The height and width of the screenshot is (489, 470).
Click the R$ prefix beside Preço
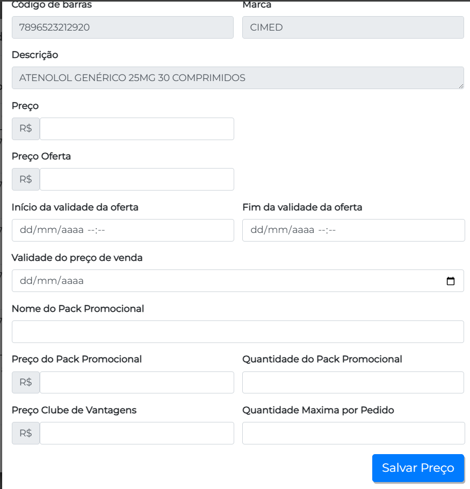[26, 129]
